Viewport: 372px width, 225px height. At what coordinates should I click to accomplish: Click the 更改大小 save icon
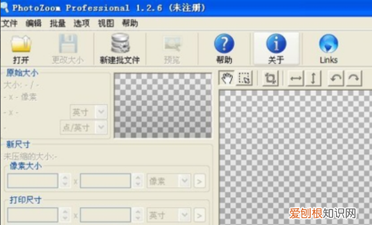point(68,50)
